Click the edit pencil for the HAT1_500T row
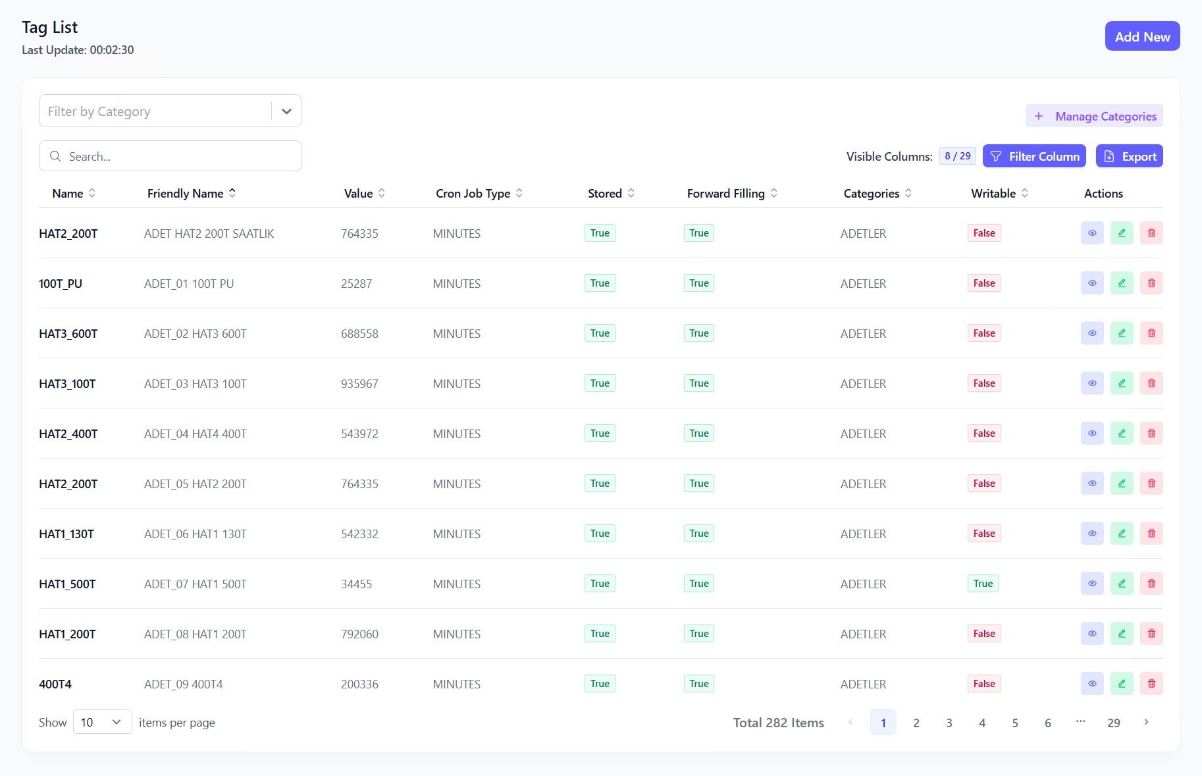The width and height of the screenshot is (1202, 776). click(x=1122, y=584)
